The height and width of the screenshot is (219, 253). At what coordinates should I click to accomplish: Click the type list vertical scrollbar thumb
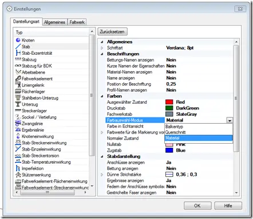(x=92, y=95)
